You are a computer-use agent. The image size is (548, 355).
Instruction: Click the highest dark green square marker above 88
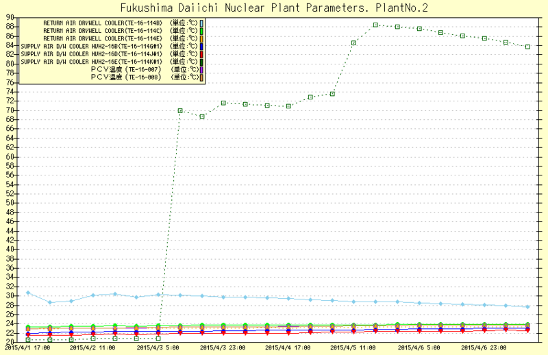pos(375,25)
